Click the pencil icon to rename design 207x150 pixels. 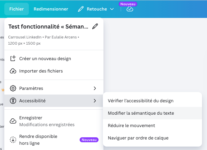tap(95, 26)
